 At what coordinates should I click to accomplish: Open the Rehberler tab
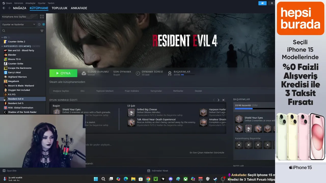pos(178,91)
